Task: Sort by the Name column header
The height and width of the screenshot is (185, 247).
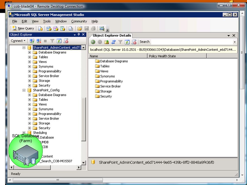Action: [x=118, y=56]
